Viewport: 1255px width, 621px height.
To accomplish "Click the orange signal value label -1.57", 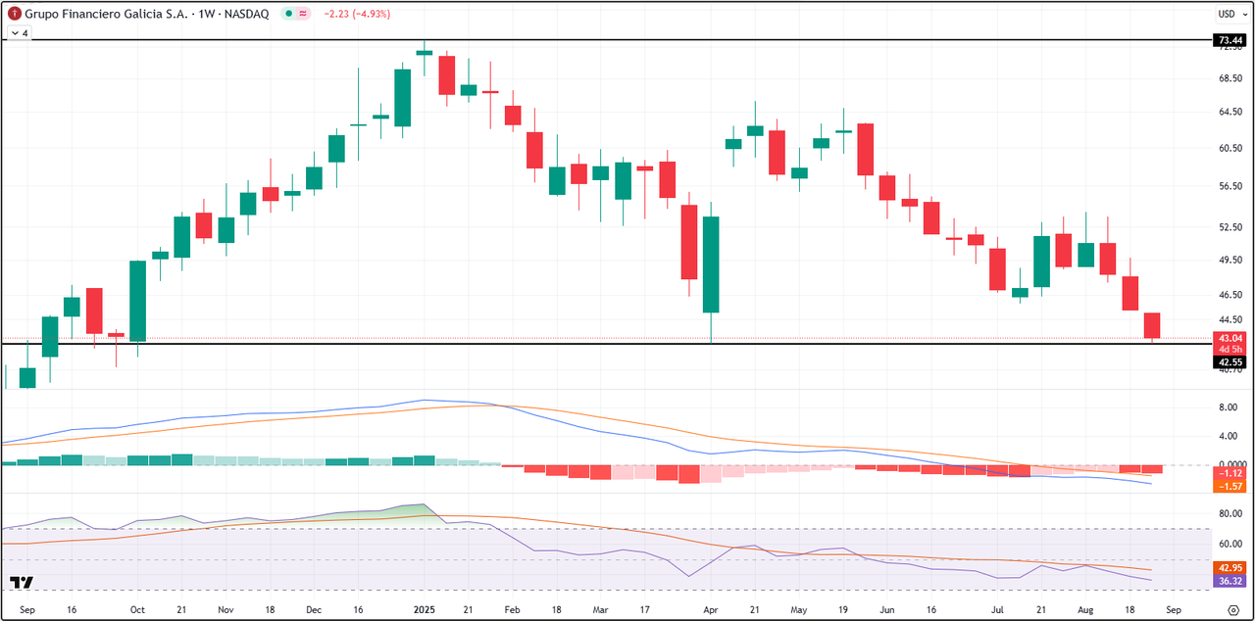I will pos(1229,486).
